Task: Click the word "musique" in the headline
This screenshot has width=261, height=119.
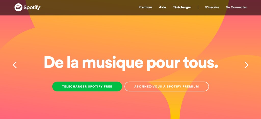Action: click(x=113, y=62)
